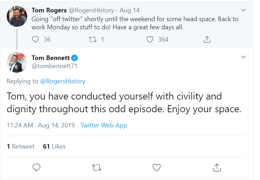Like Tom Bennett's reply

pos(157,167)
